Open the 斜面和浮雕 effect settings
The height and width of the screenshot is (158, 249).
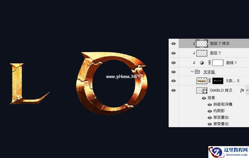[x=223, y=104]
